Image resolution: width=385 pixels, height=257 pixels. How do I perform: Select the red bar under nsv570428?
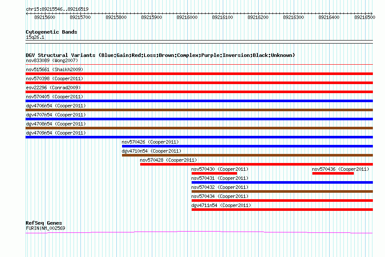pos(257,164)
